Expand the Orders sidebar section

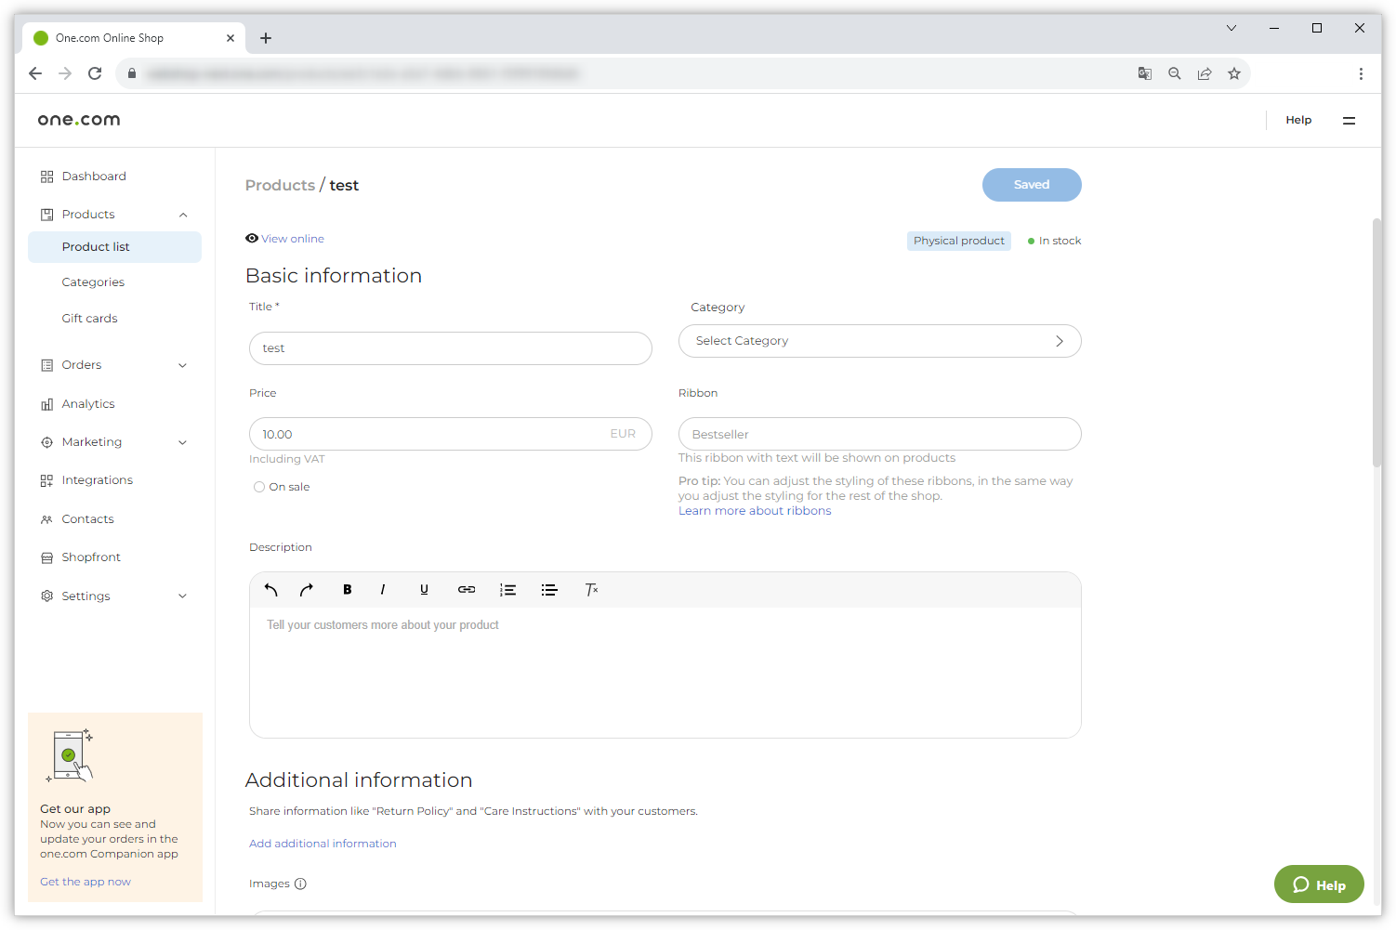coord(182,365)
